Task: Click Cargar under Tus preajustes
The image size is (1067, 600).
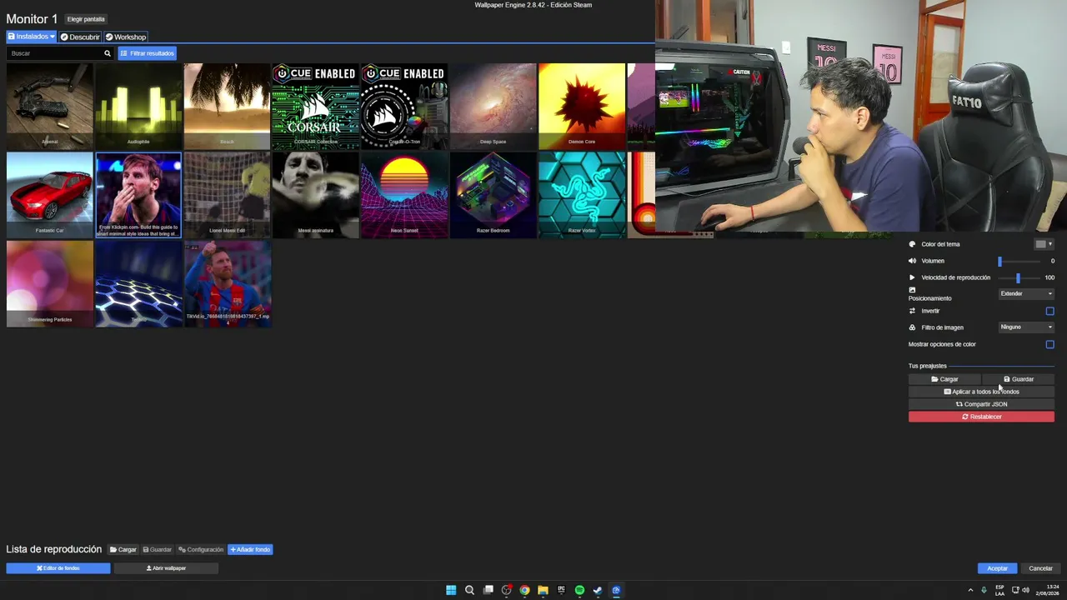Action: [x=944, y=379]
